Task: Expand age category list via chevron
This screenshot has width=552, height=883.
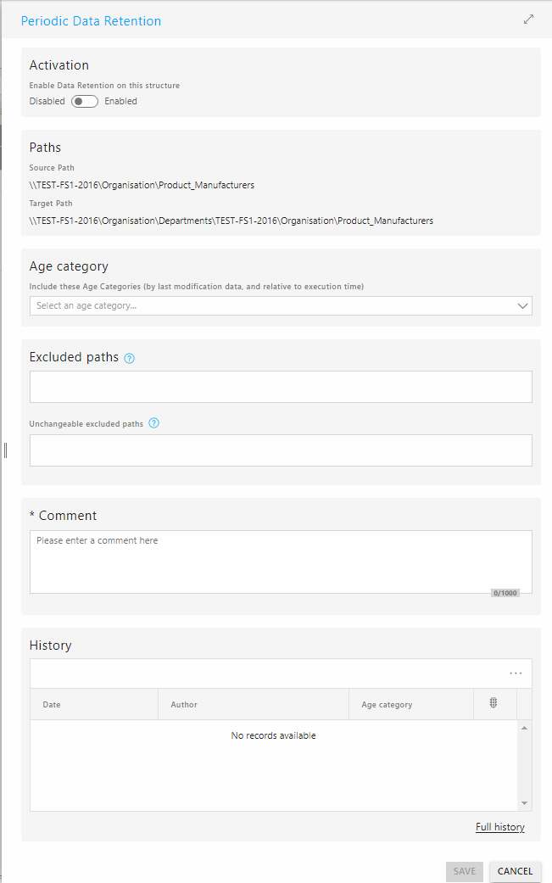Action: point(522,305)
